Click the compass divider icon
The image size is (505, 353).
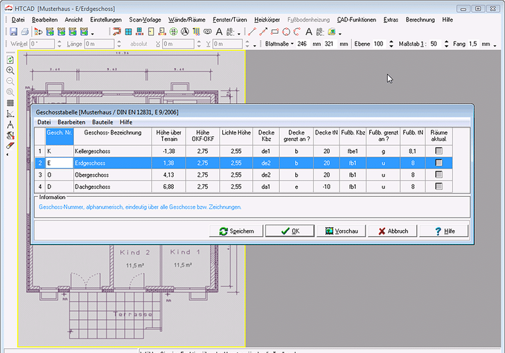(x=10, y=125)
